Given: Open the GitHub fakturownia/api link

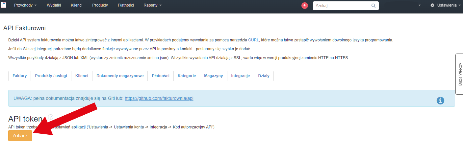Looking at the screenshot, I should click(159, 98).
